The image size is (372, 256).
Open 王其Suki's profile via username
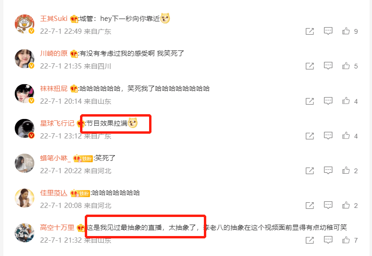(54, 19)
